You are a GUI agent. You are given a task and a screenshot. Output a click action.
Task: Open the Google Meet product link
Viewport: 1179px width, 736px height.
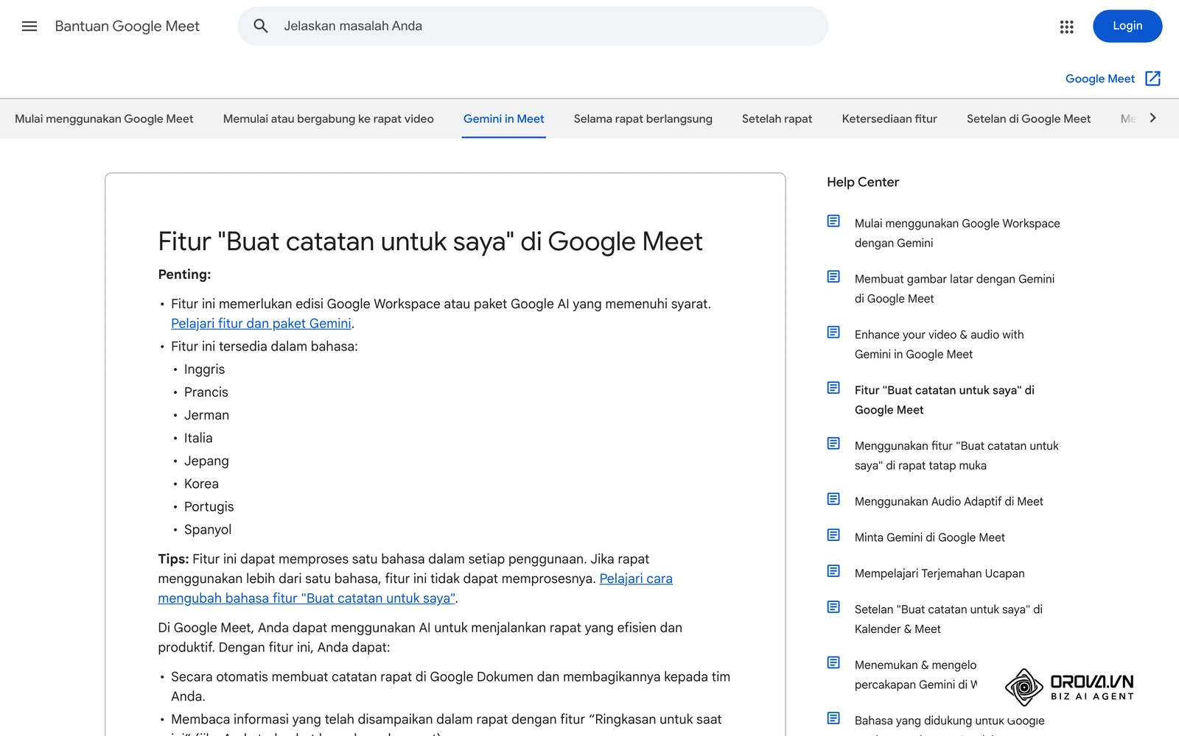coord(1100,79)
